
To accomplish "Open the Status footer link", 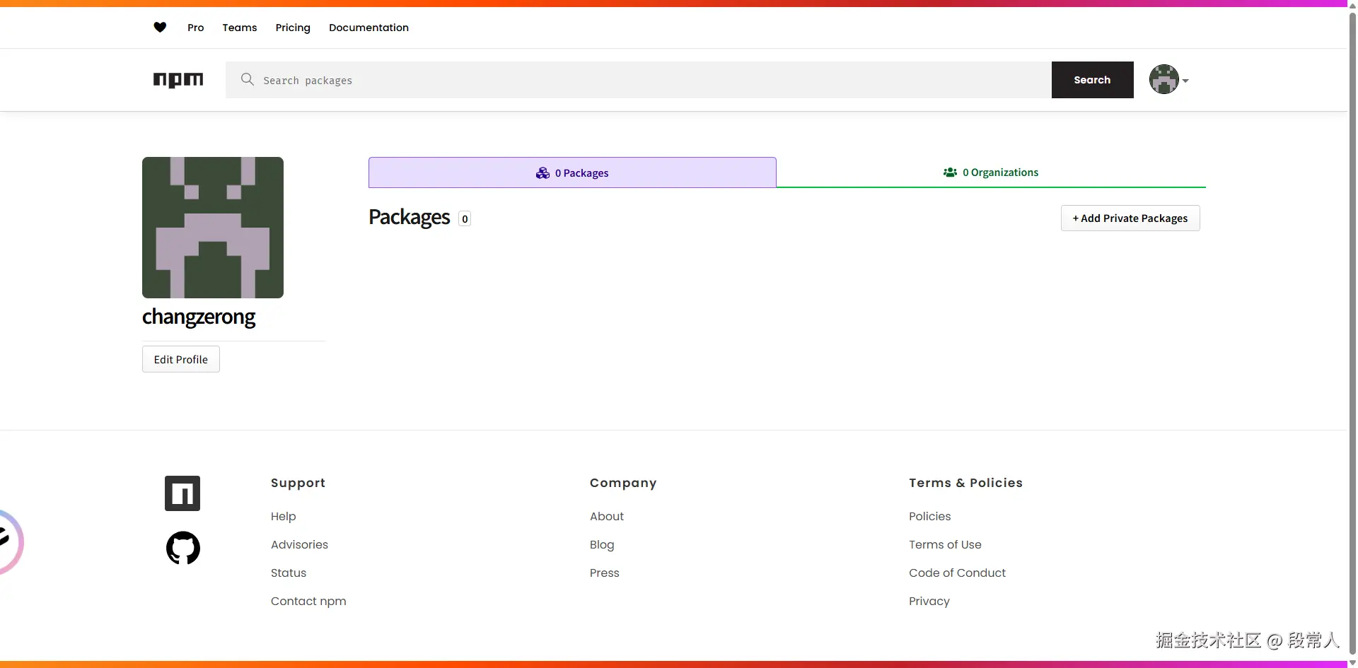I will 289,573.
